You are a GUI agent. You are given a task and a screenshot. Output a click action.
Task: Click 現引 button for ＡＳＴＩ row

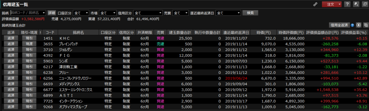pyautogui.click(x=29, y=95)
